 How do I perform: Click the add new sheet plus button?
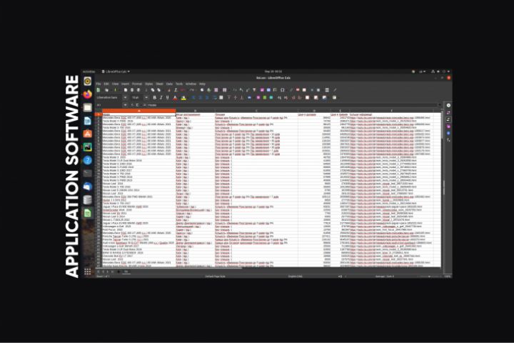click(x=119, y=272)
